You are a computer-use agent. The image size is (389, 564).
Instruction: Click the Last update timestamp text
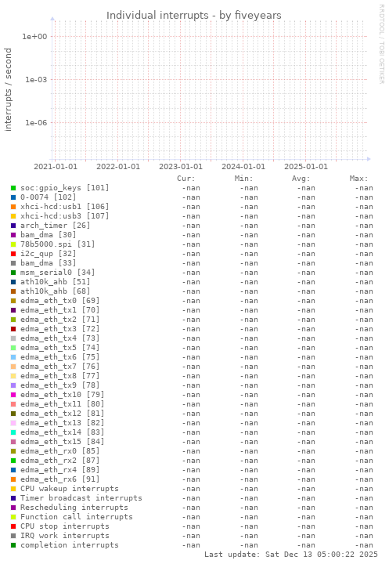click(291, 555)
